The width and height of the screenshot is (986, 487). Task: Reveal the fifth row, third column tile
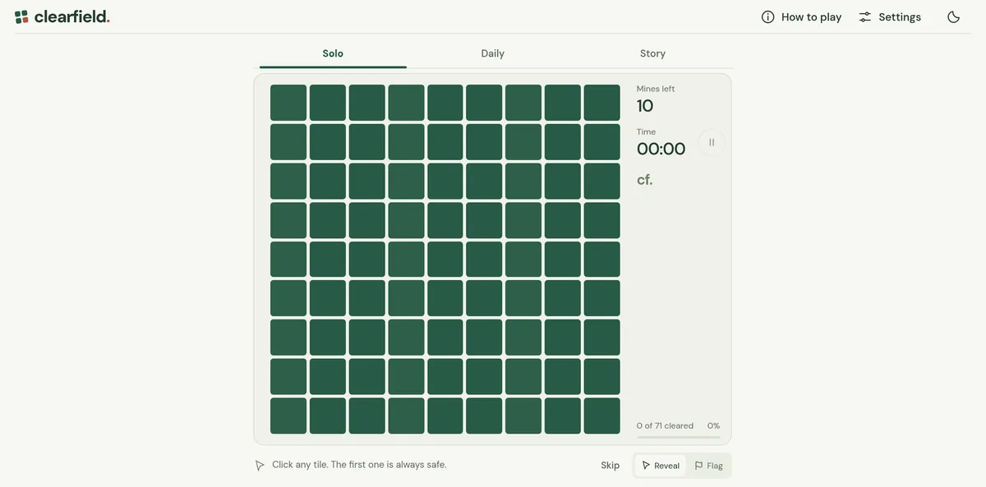[367, 260]
